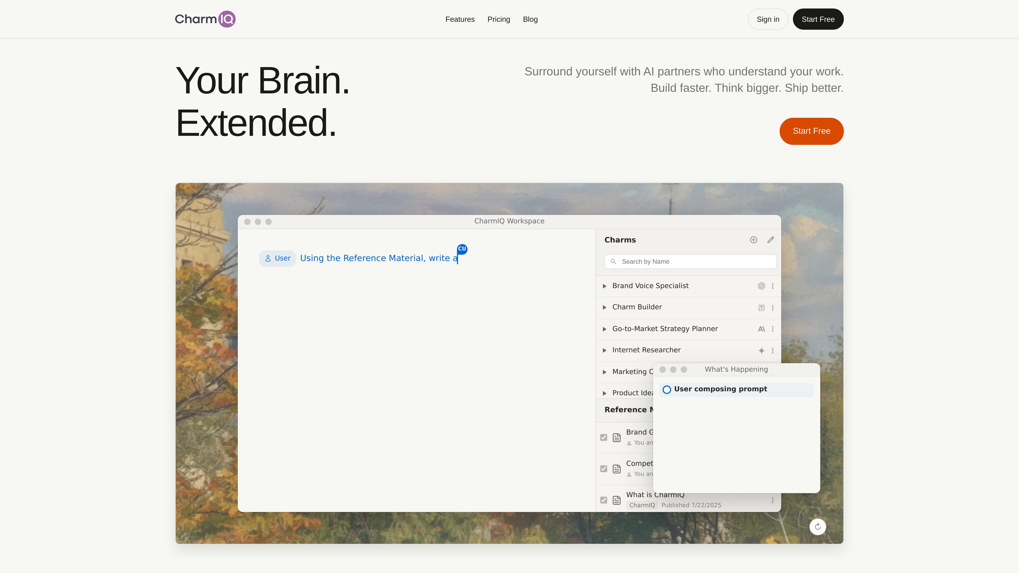This screenshot has width=1019, height=573.
Task: Click the document icon for Brand reference
Action: point(617,438)
